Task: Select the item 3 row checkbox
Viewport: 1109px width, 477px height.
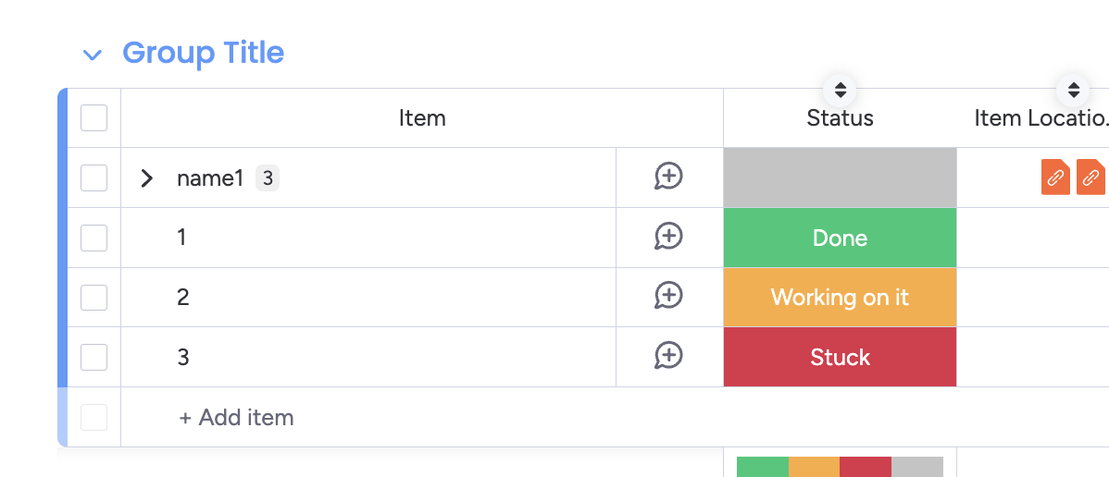Action: pos(93,357)
